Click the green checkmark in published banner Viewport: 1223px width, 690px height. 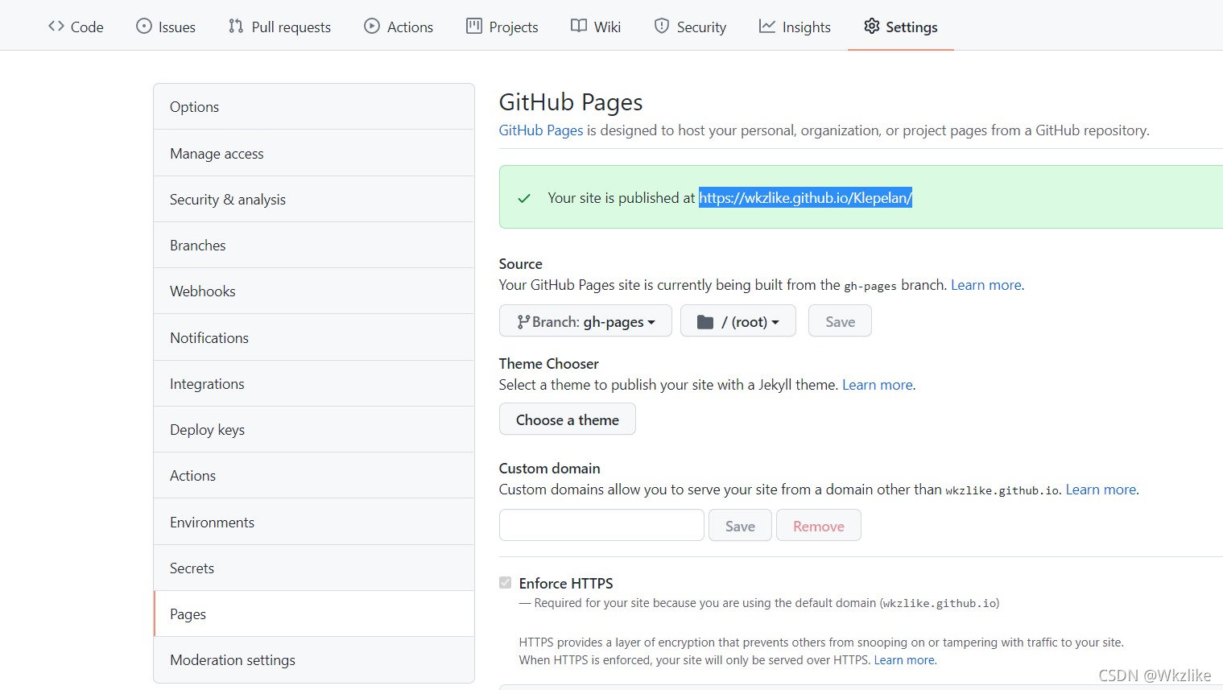point(524,198)
